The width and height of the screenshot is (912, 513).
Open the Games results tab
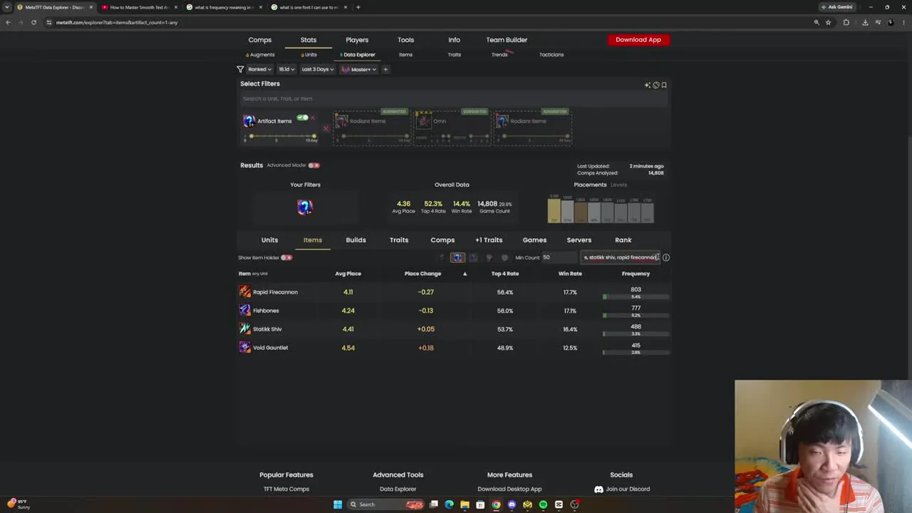pyautogui.click(x=534, y=240)
